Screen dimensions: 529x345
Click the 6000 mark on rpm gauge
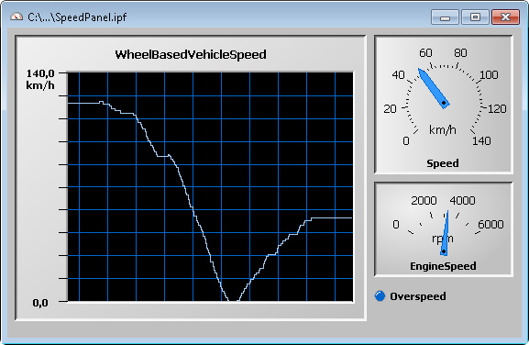click(x=490, y=224)
